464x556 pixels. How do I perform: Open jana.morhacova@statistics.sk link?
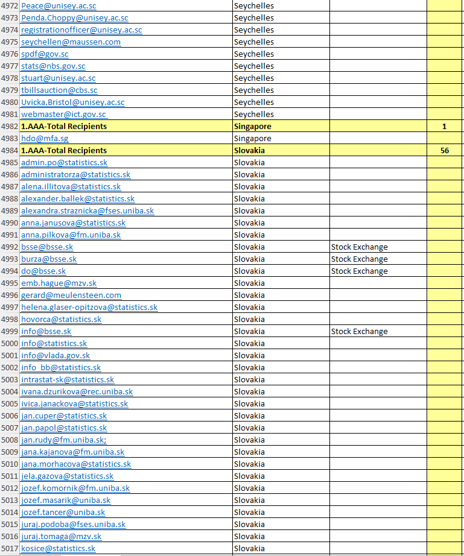point(76,464)
